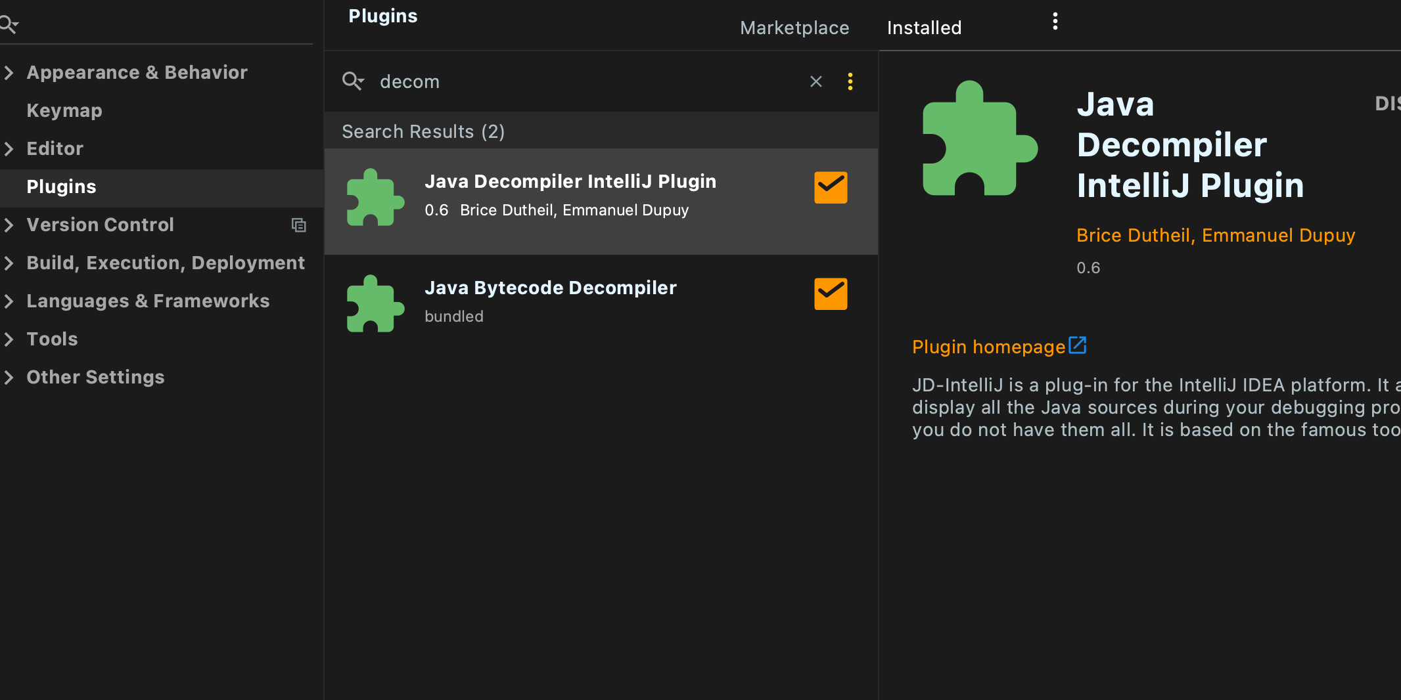Open the plugins options kebab menu
Image resolution: width=1401 pixels, height=700 pixels.
[x=1055, y=22]
